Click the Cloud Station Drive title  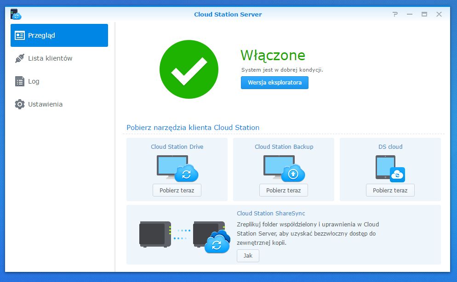pos(177,147)
